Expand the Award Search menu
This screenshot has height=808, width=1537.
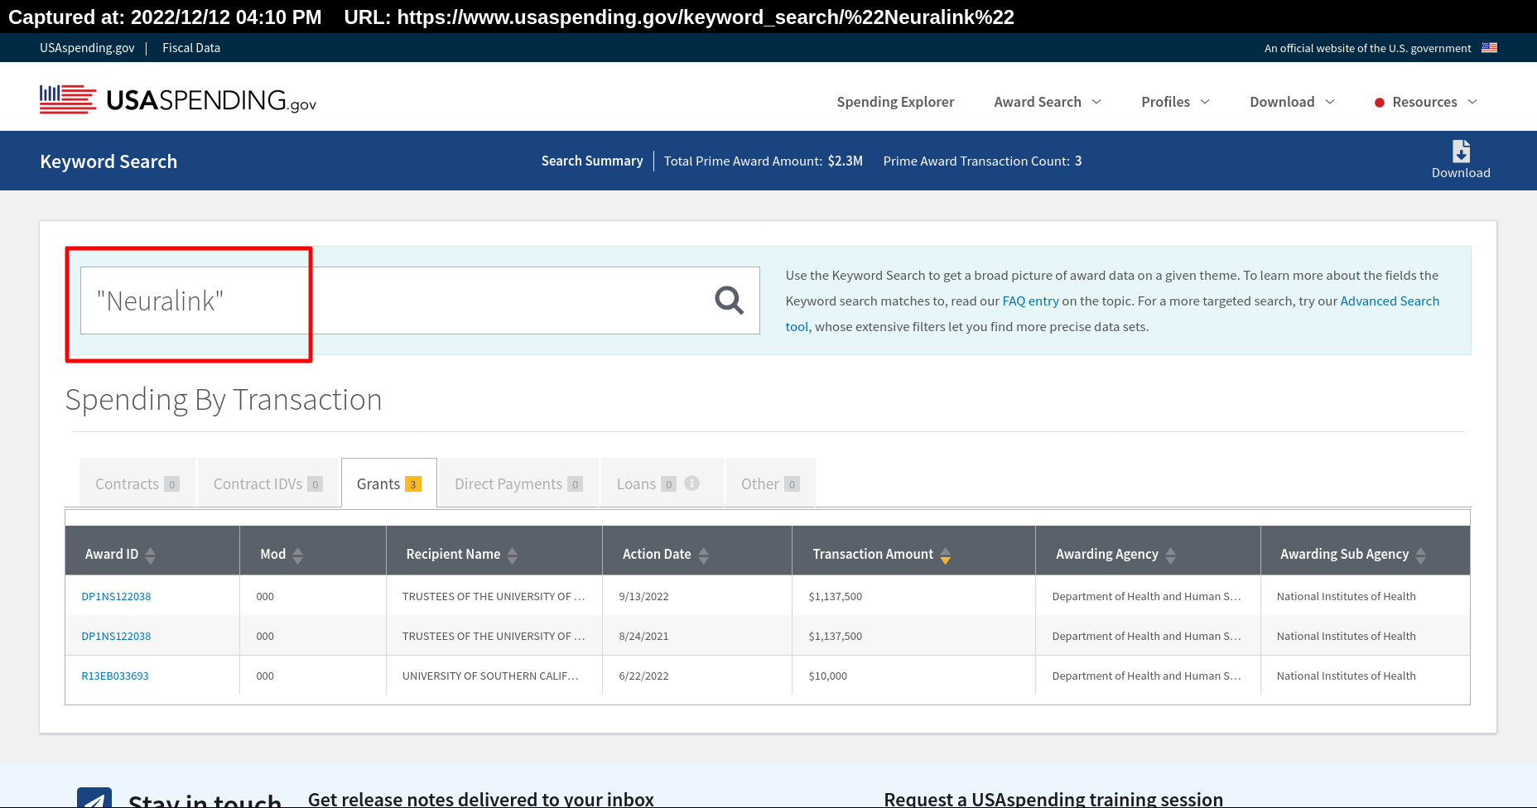point(1048,102)
